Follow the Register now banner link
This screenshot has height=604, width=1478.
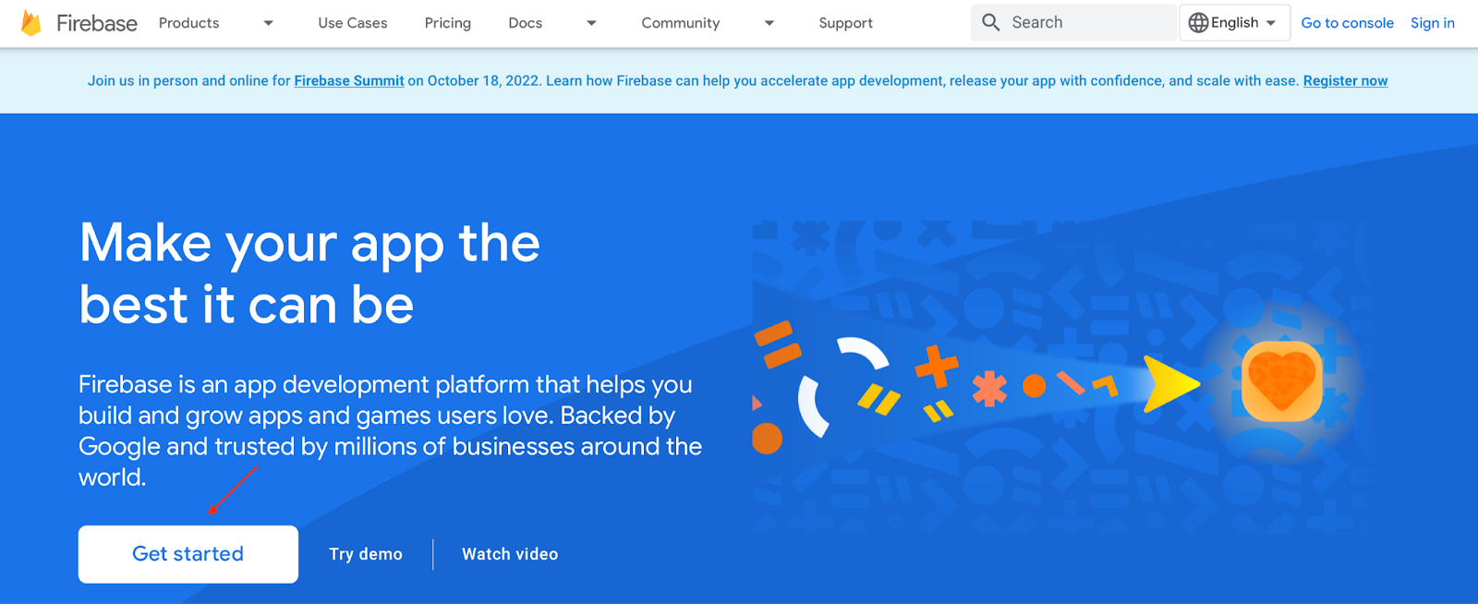[x=1345, y=81]
